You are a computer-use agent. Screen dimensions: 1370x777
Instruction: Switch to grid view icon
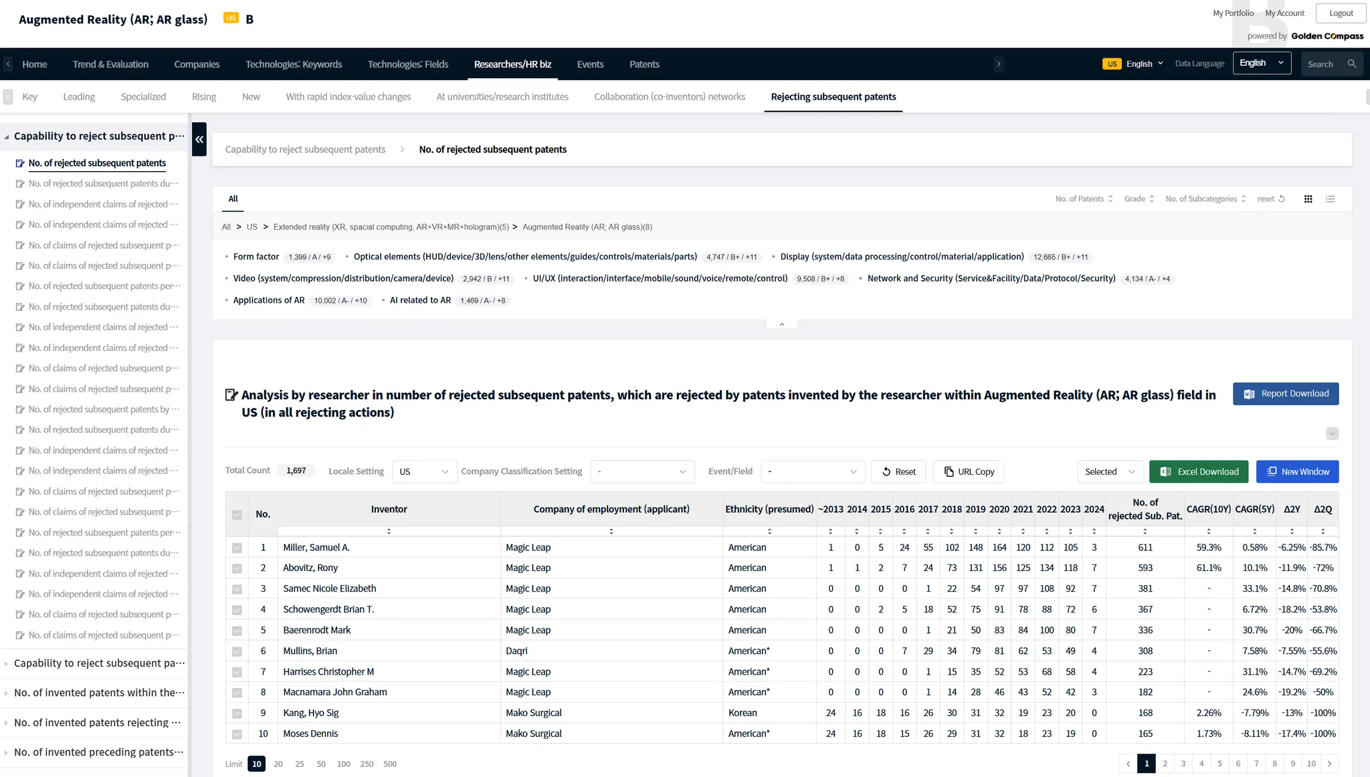click(1308, 199)
